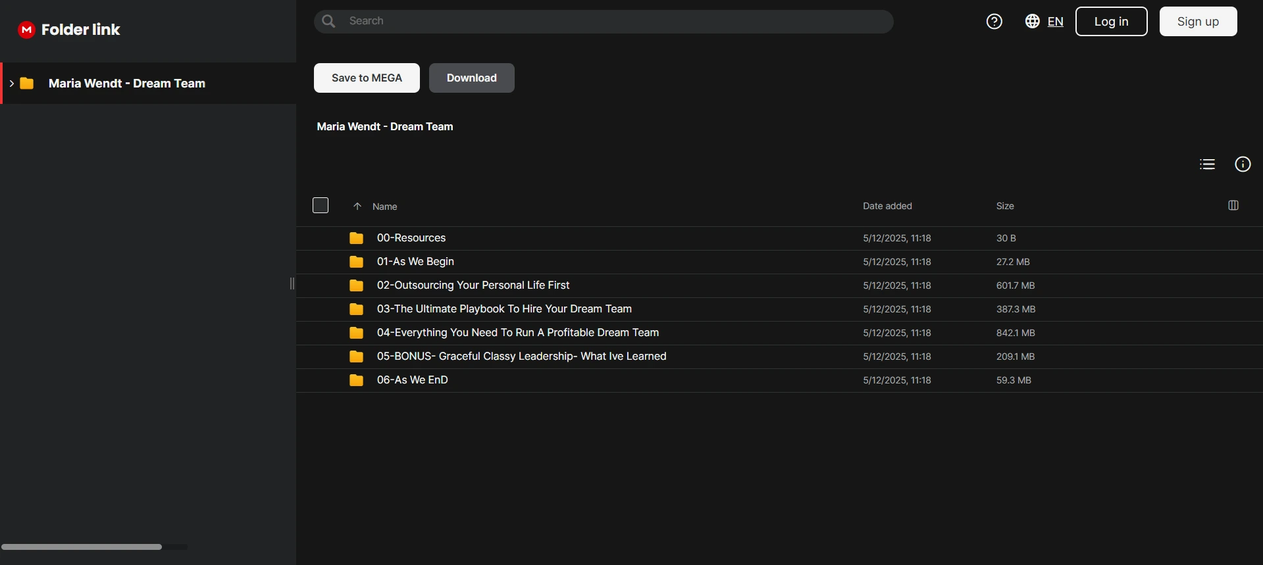Open the 06-As We EnD folder
1263x565 pixels.
point(412,380)
